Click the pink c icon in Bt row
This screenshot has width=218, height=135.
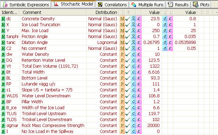[139, 72]
